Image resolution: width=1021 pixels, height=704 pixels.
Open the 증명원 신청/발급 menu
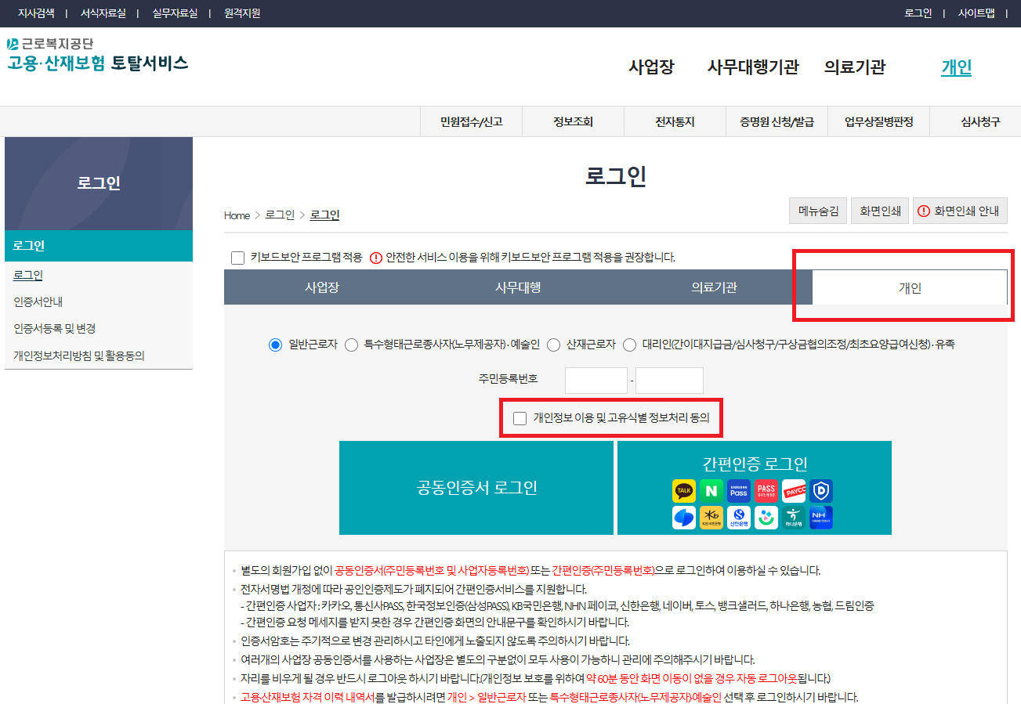coord(777,121)
